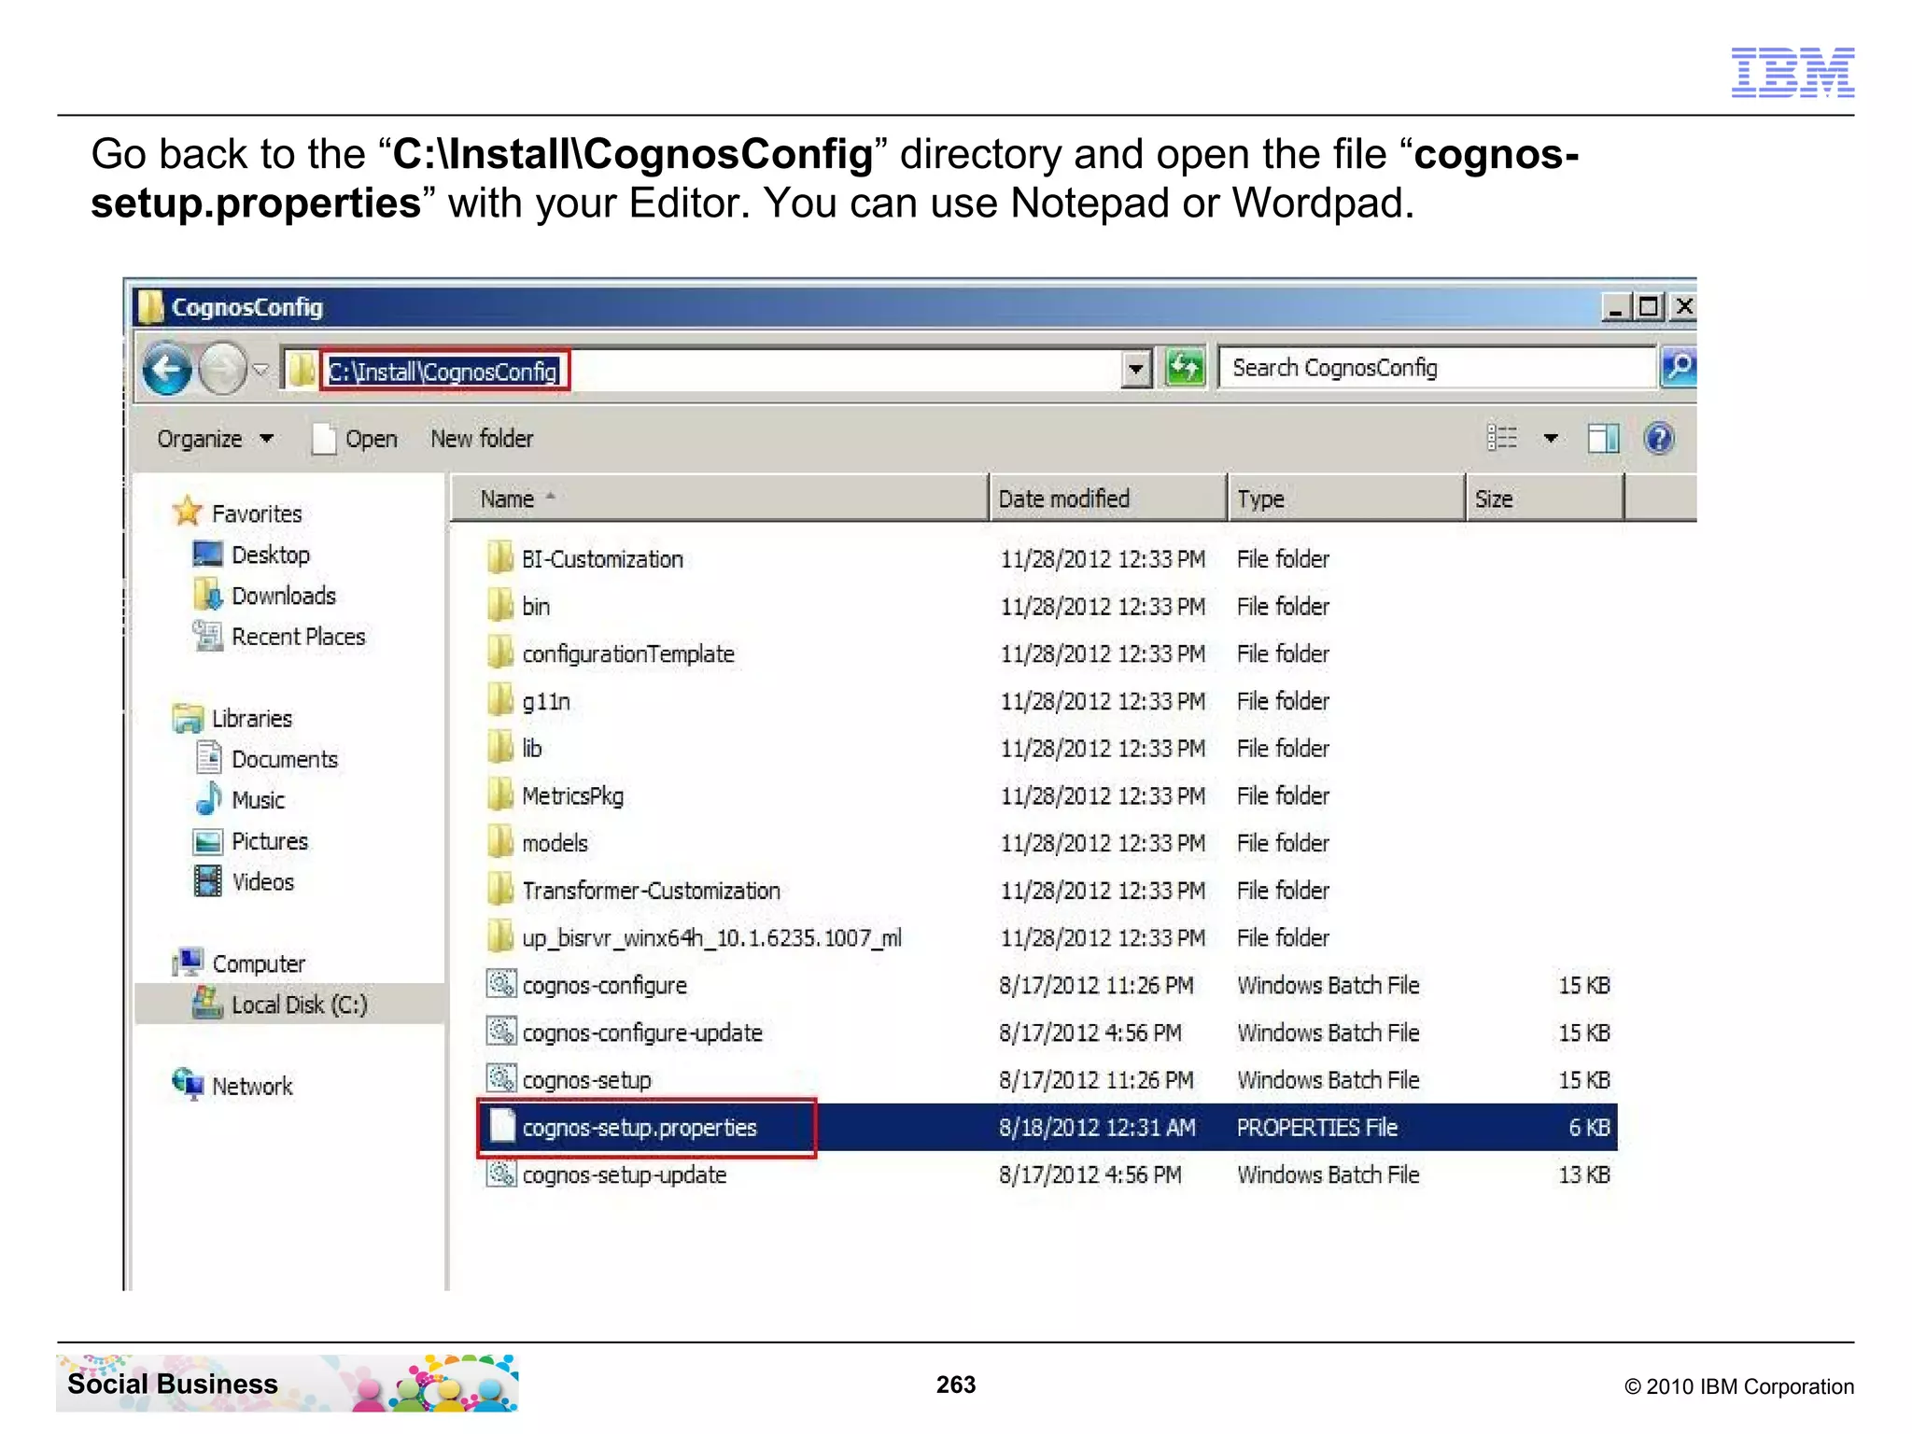The height and width of the screenshot is (1434, 1912).
Task: Select Computer in the navigation pane
Action: tap(259, 963)
